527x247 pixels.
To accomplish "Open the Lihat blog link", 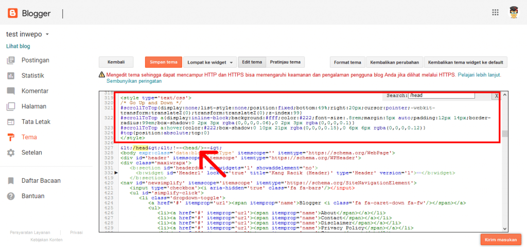I will click(18, 46).
